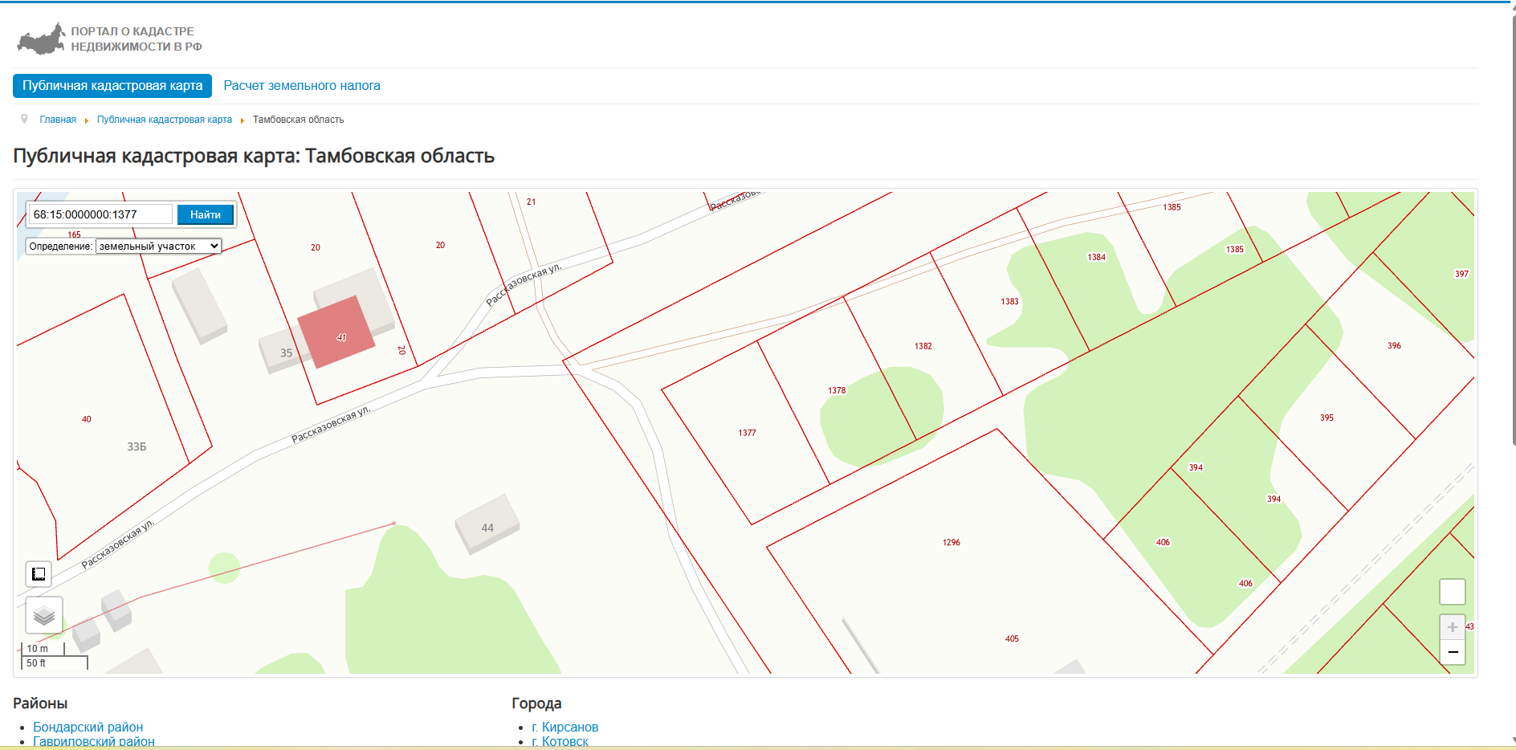1516x750 pixels.
Task: Select the highlighted red parcel 41
Action: coord(336,332)
